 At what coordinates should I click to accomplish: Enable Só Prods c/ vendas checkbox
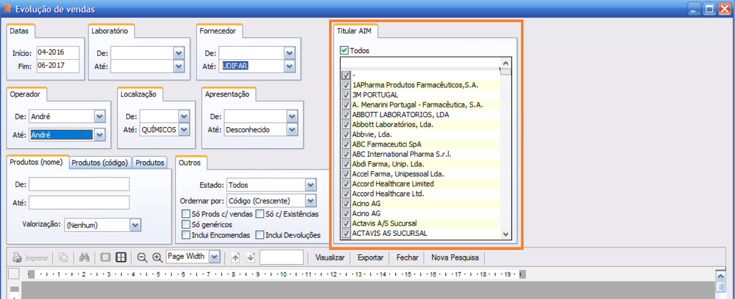pyautogui.click(x=186, y=214)
